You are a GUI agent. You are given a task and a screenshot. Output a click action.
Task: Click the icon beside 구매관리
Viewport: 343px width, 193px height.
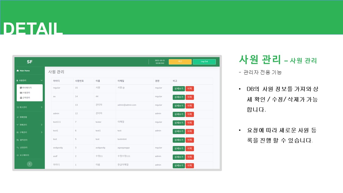coord(18,132)
